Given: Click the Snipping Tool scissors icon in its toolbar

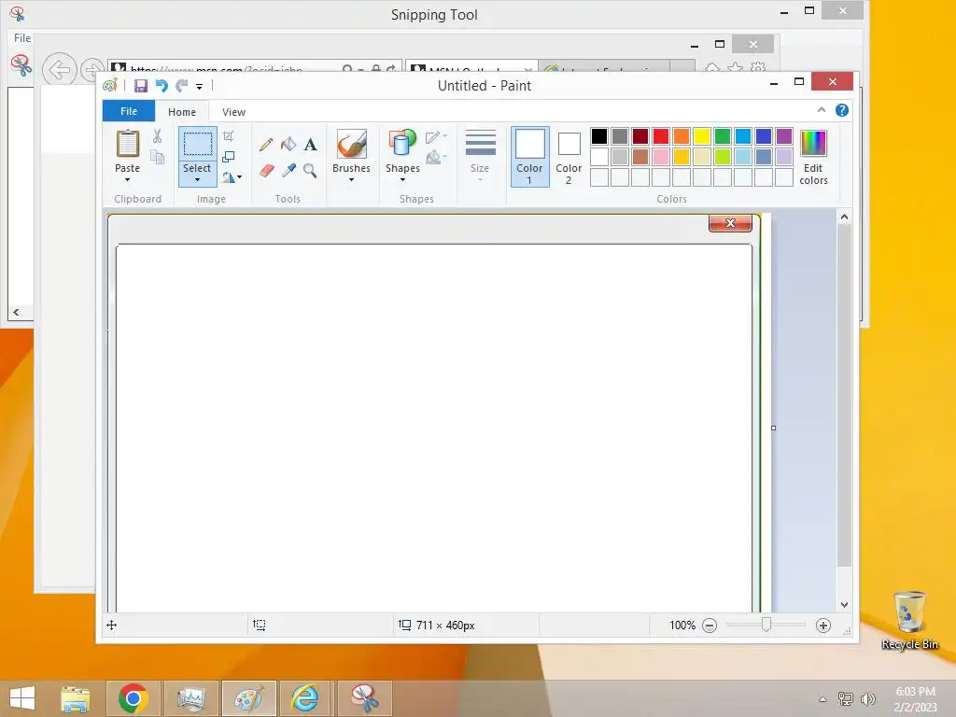Looking at the screenshot, I should pos(21,65).
